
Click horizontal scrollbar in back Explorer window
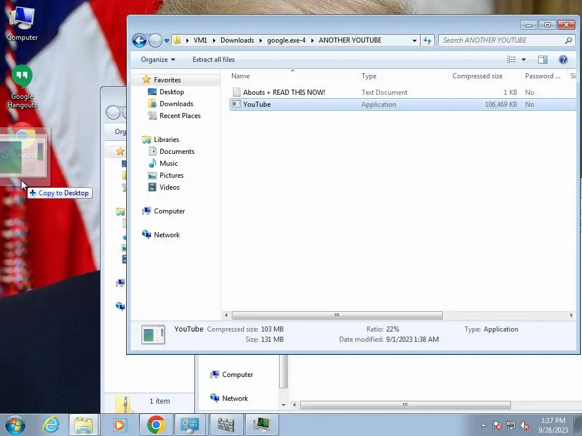(x=405, y=405)
